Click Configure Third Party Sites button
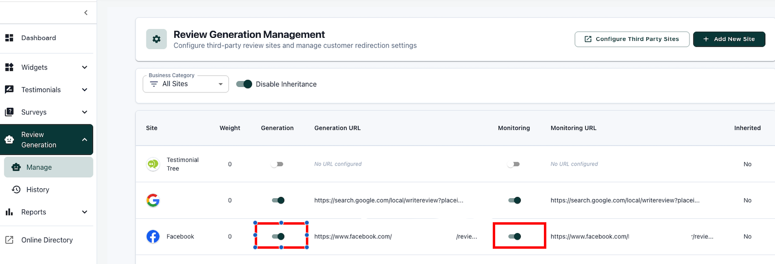This screenshot has height=264, width=775. 631,39
